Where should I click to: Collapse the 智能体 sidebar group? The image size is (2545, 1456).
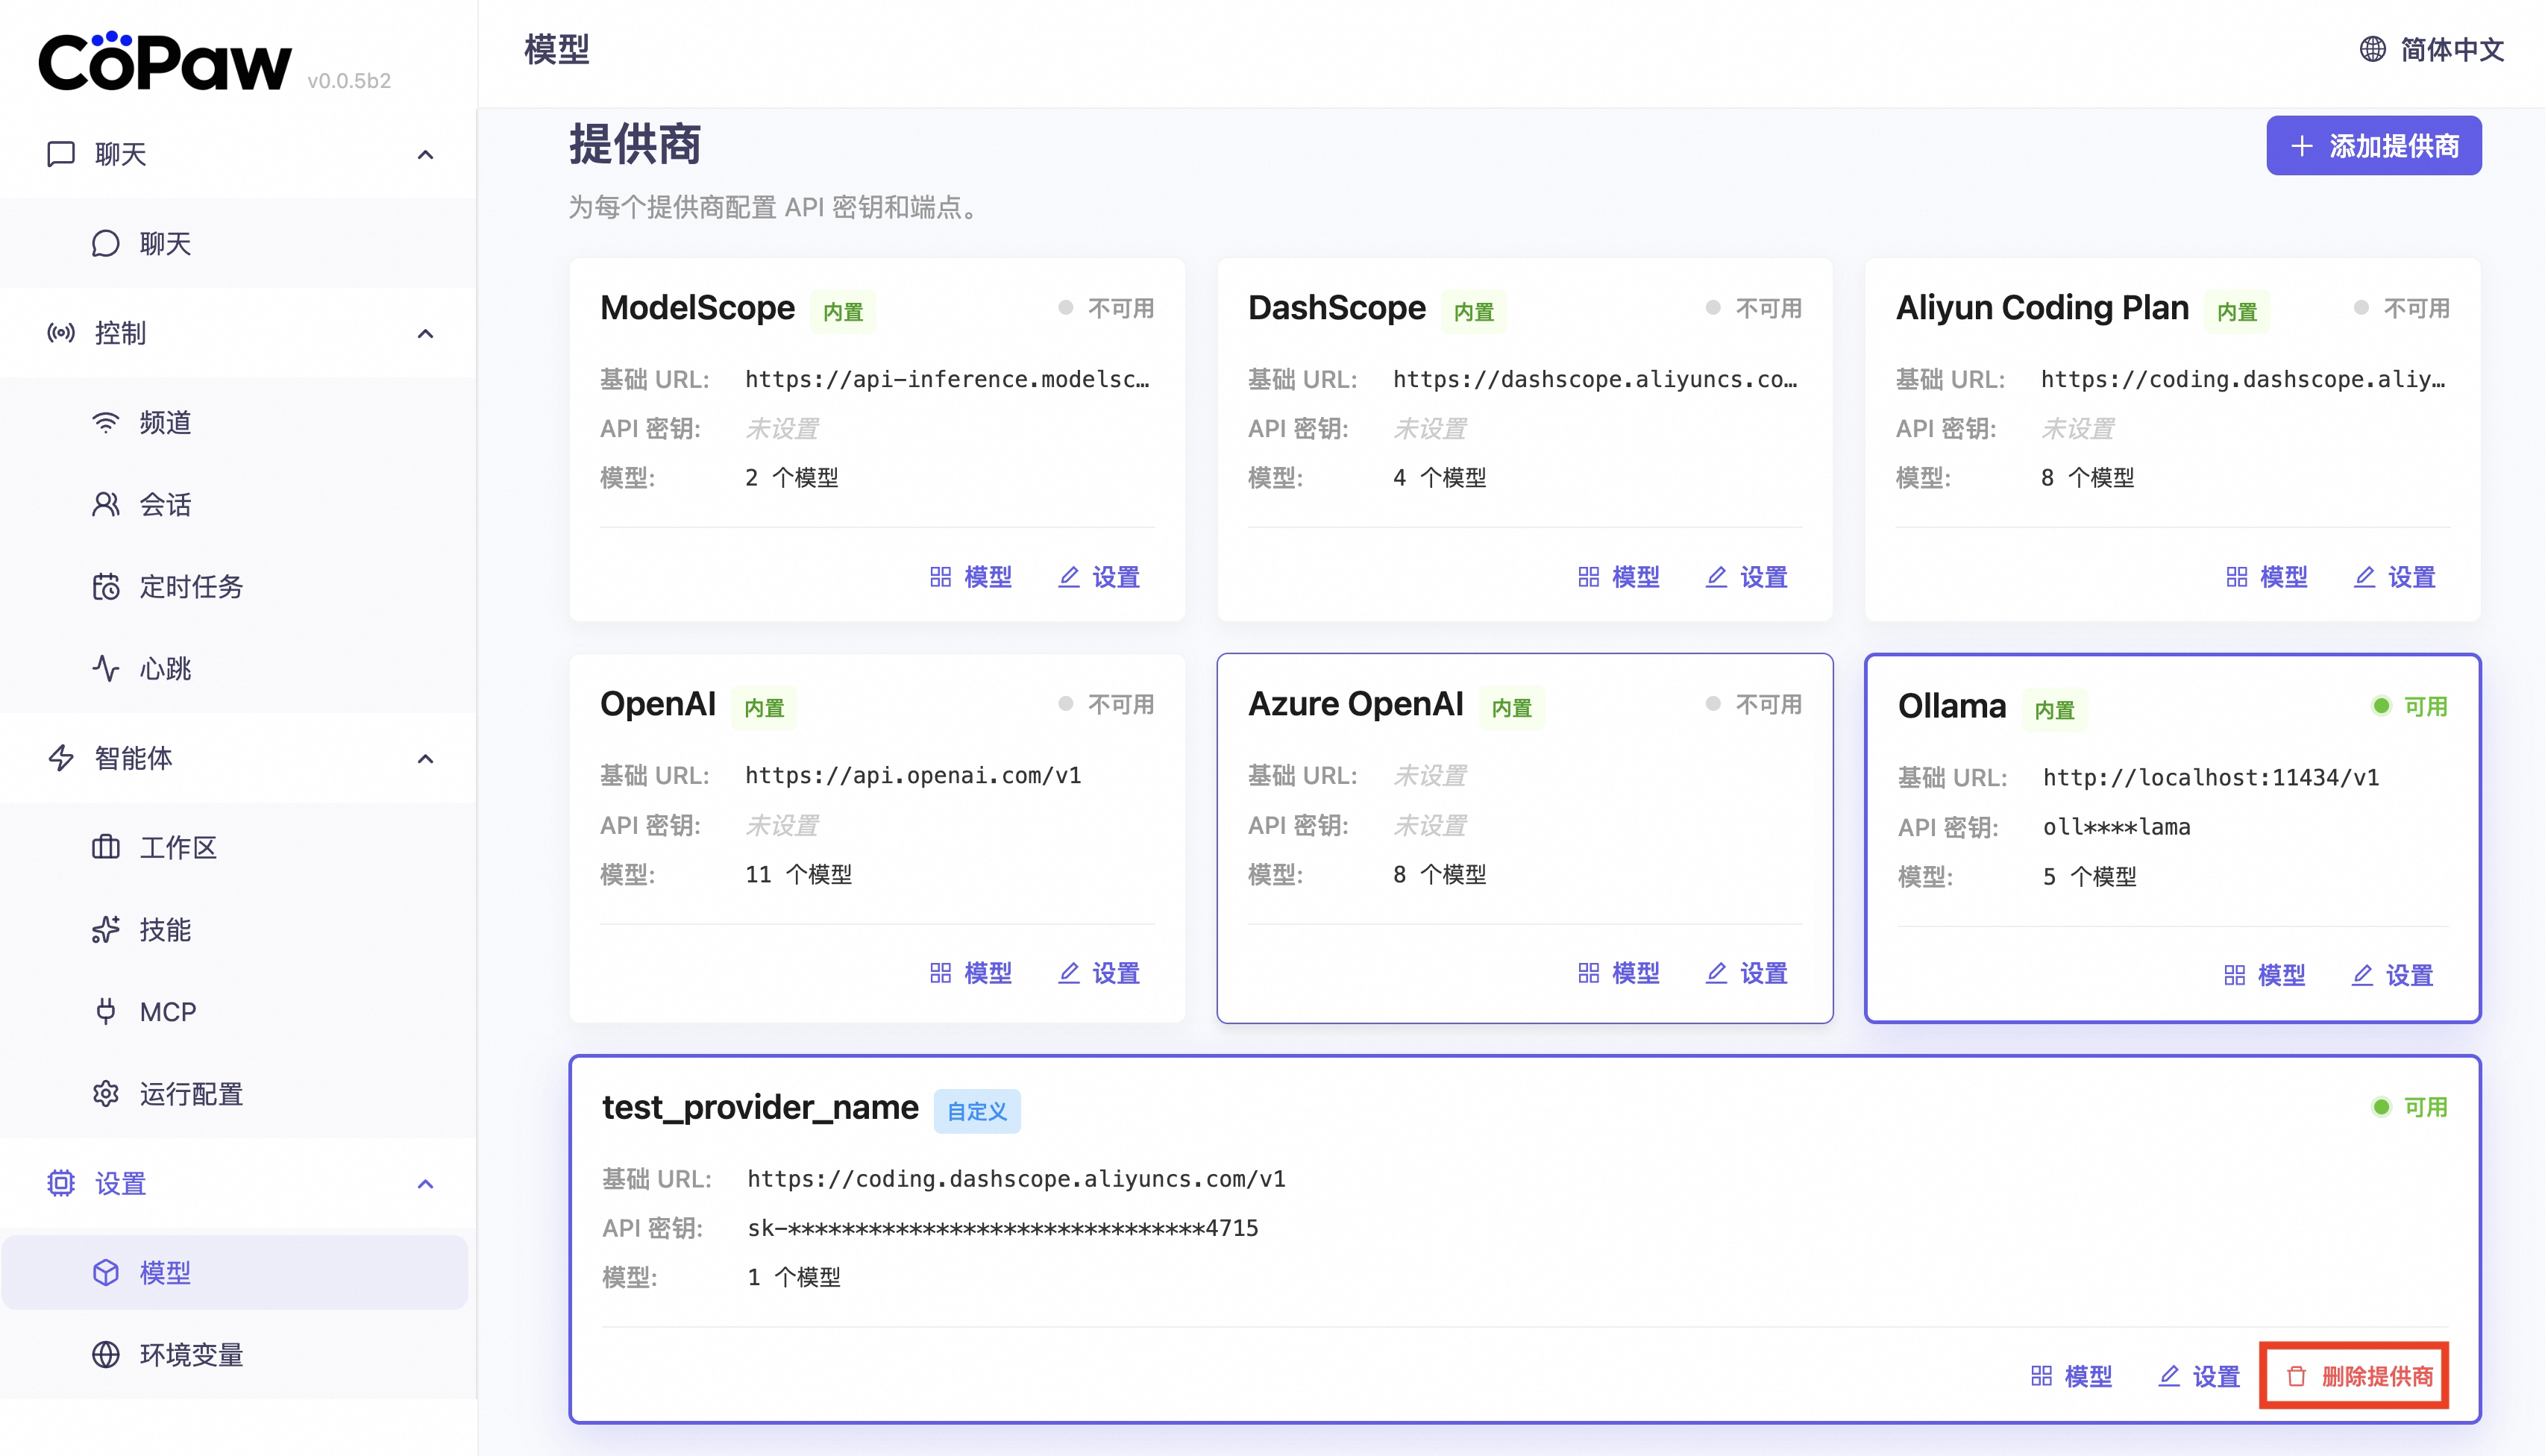tap(425, 758)
